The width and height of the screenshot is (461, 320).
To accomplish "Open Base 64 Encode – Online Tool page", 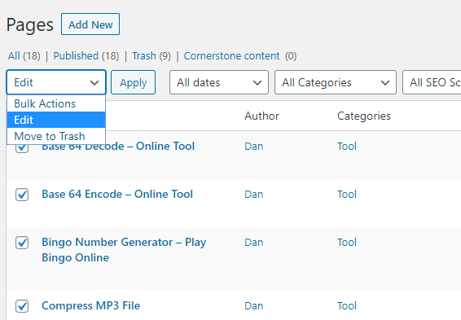I will tap(117, 195).
